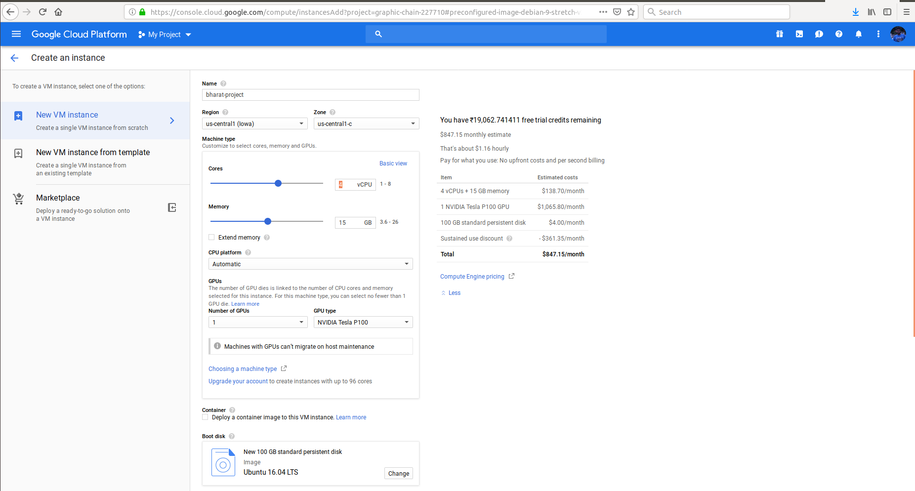Image resolution: width=915 pixels, height=491 pixels.
Task: Open the Google Cloud hamburger navigation menu
Action: pyautogui.click(x=16, y=34)
